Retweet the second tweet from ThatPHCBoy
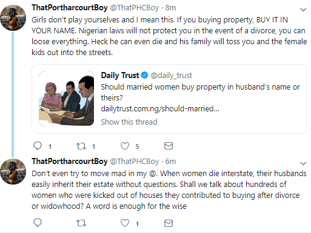This screenshot has height=233, width=311. coord(81,223)
